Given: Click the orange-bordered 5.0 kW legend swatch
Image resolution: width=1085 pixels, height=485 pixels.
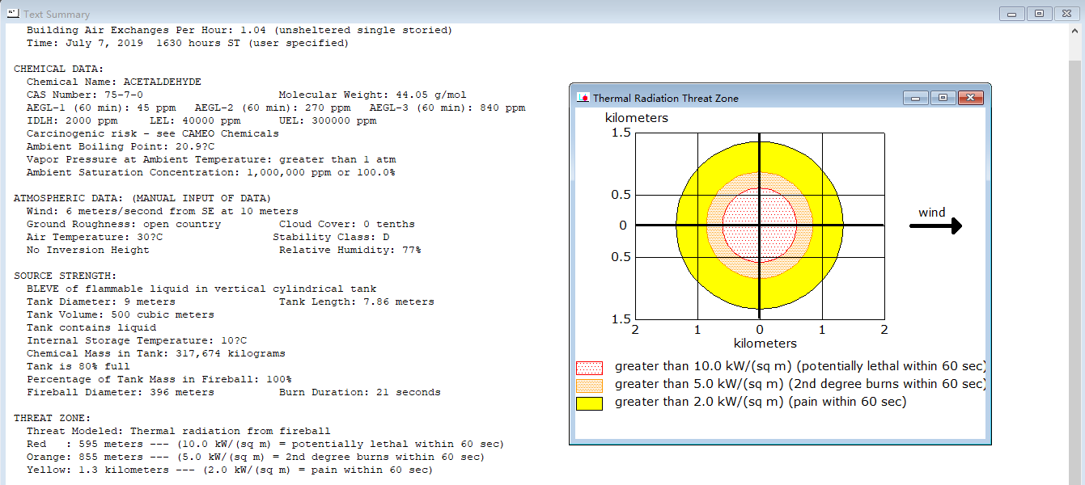Looking at the screenshot, I should [589, 386].
